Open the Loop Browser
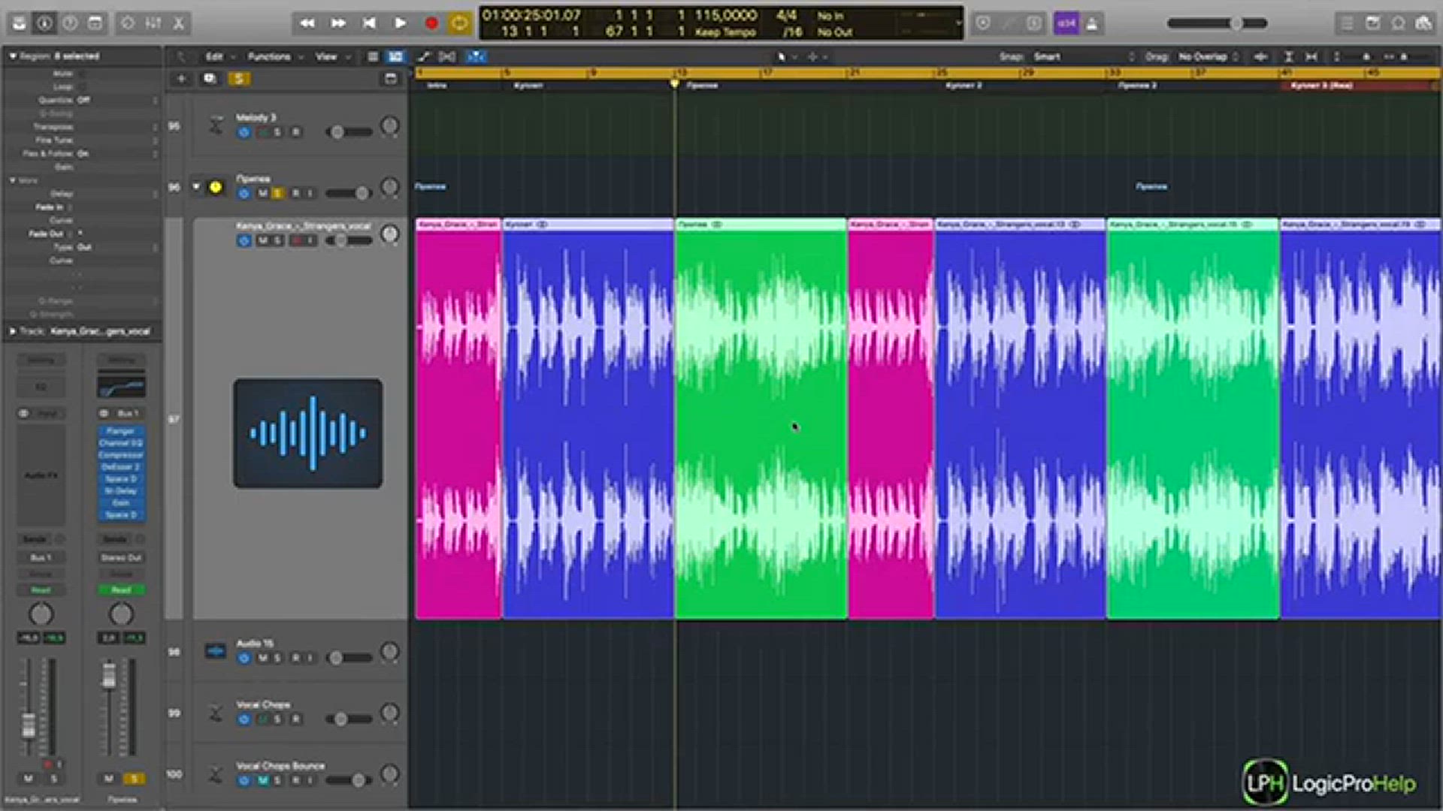 (x=1398, y=23)
